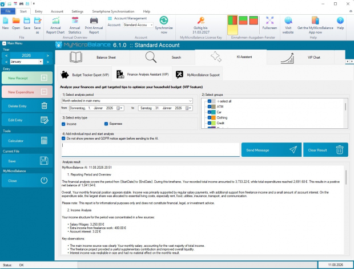Click the Save icon in ribbon
The width and height of the screenshot is (354, 269).
(x=27, y=21)
